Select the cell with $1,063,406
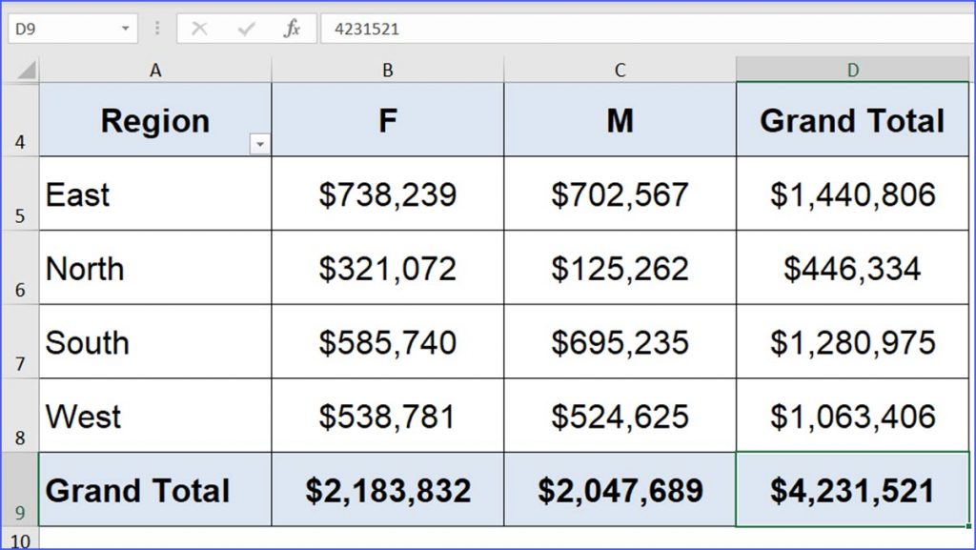The image size is (976, 550). click(852, 416)
